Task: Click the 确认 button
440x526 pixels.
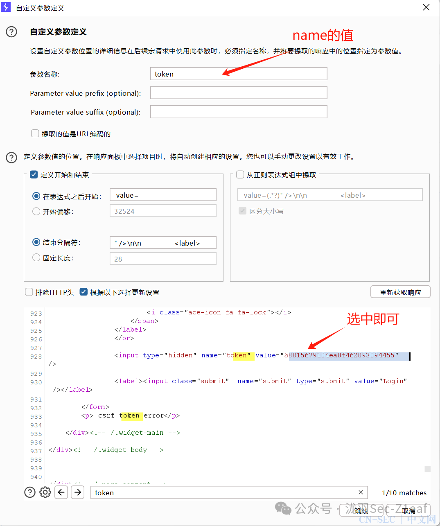Action: 361,510
